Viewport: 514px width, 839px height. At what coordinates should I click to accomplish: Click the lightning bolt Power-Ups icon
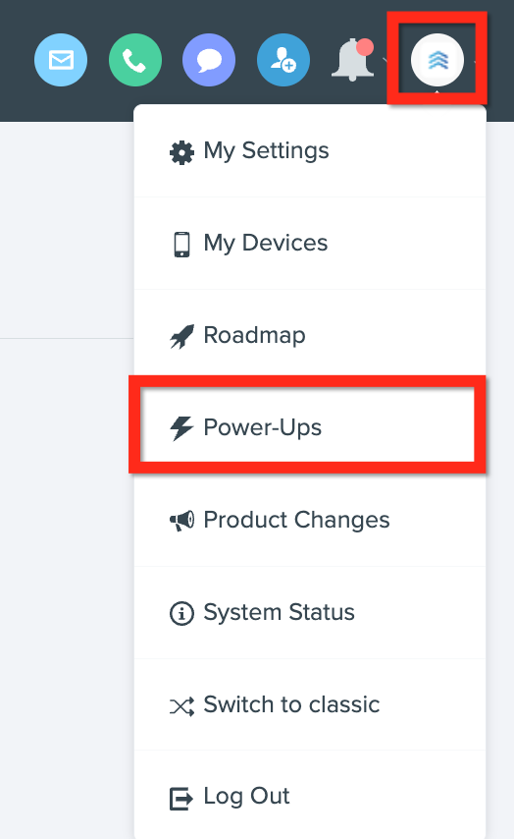[x=181, y=428]
